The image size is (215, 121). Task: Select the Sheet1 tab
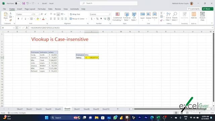(20, 109)
